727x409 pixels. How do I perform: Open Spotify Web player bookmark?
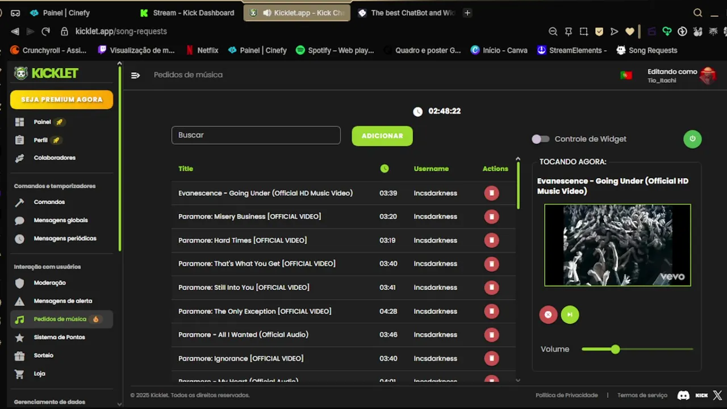[335, 50]
